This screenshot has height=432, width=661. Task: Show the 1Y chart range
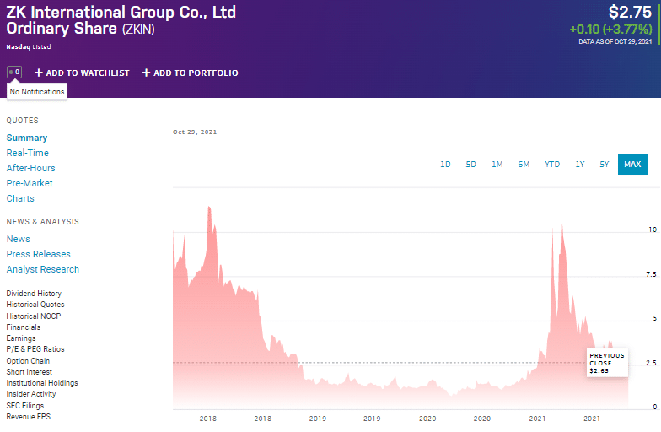click(x=580, y=164)
